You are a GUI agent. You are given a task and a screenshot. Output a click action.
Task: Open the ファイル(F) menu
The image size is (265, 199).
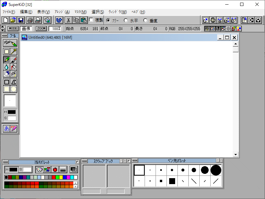tap(9, 12)
